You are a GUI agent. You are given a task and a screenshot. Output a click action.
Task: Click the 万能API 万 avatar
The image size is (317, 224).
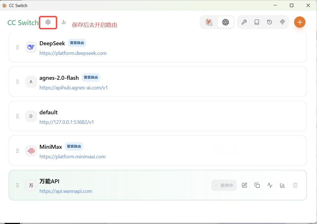31,185
